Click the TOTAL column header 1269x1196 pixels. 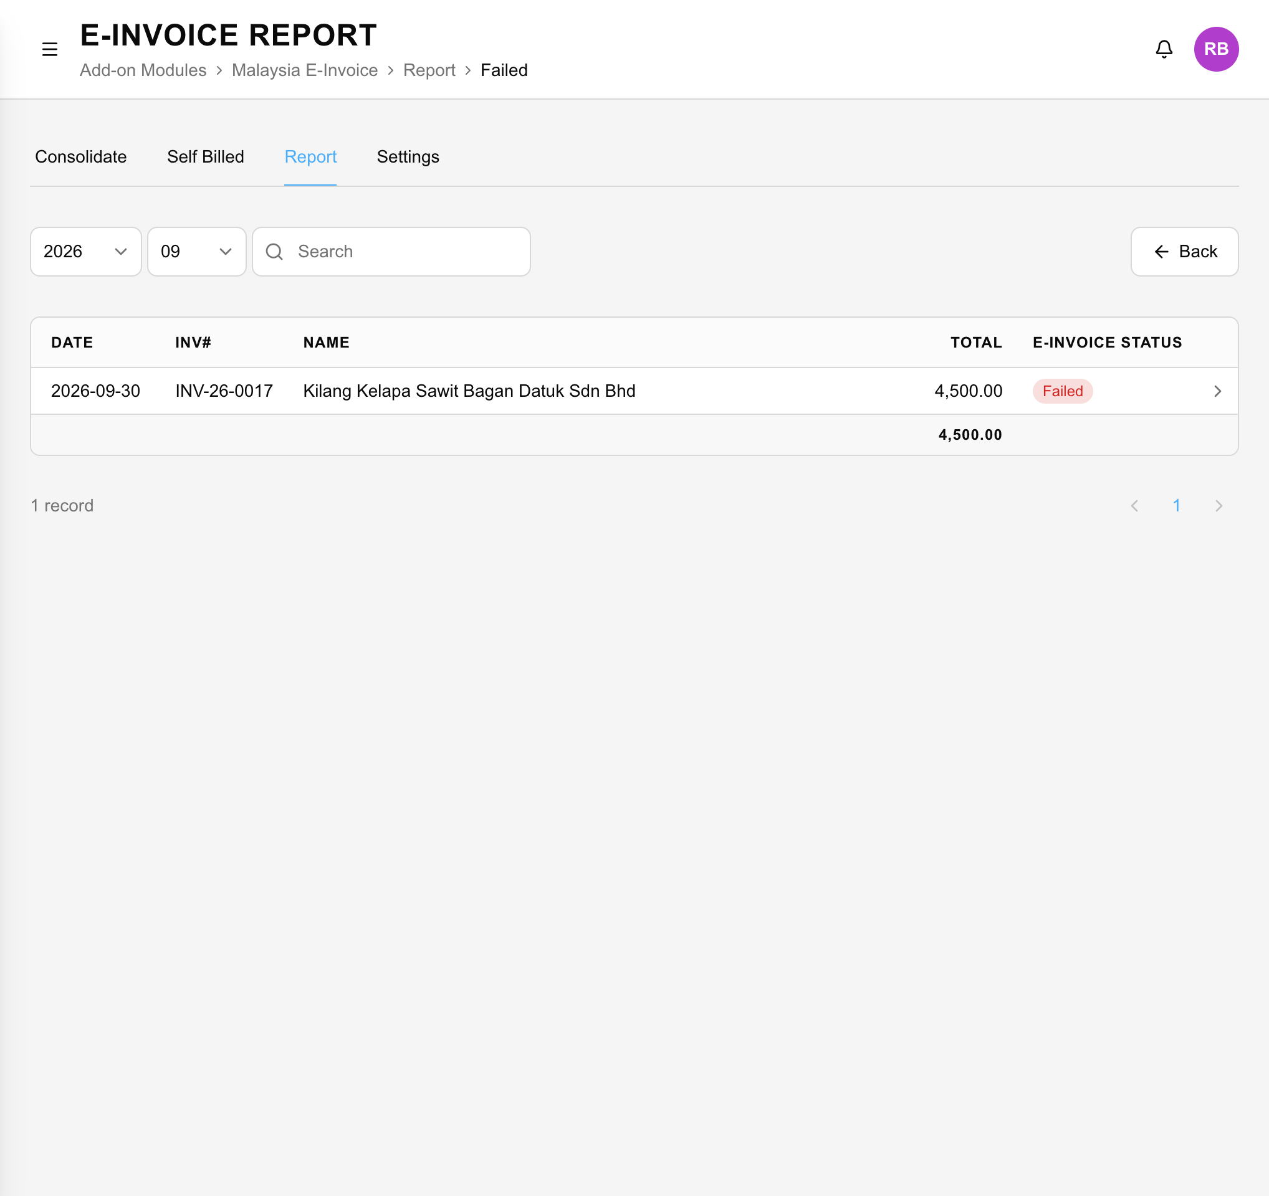(976, 343)
